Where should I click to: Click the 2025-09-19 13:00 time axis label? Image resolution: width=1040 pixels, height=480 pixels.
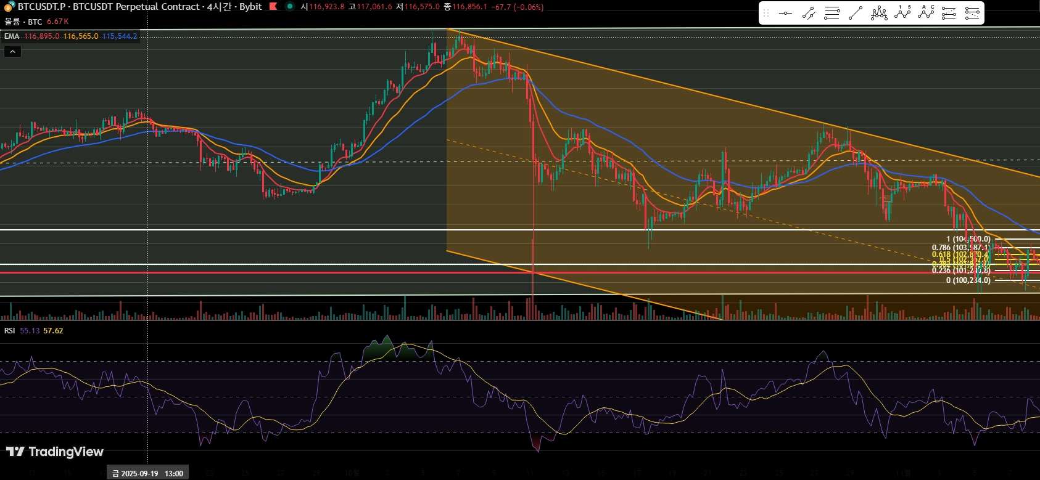point(147,473)
